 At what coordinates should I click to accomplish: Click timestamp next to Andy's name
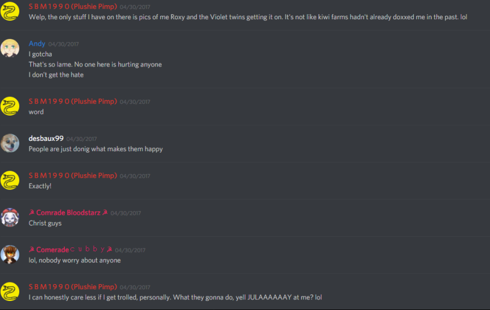(x=64, y=44)
